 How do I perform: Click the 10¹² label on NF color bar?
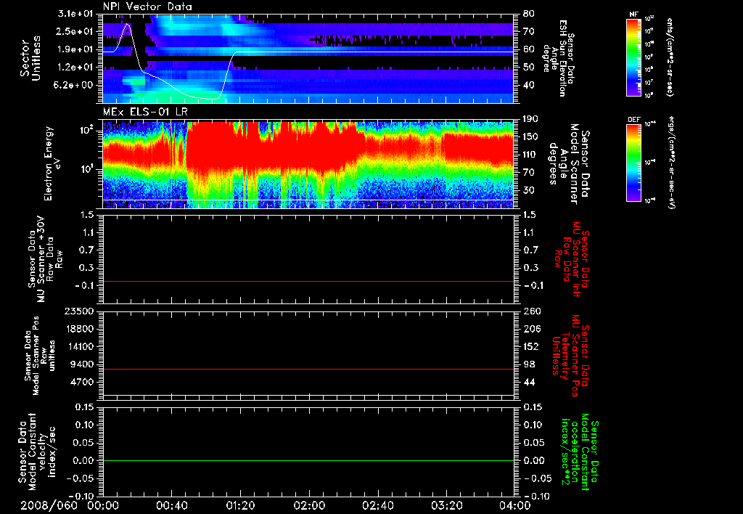(x=649, y=19)
